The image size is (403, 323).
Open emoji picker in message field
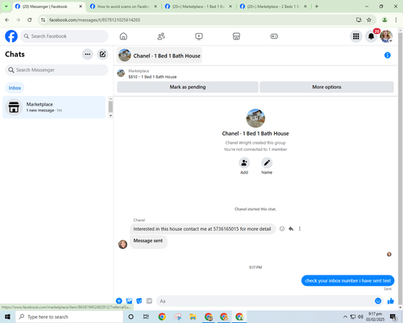(x=378, y=301)
